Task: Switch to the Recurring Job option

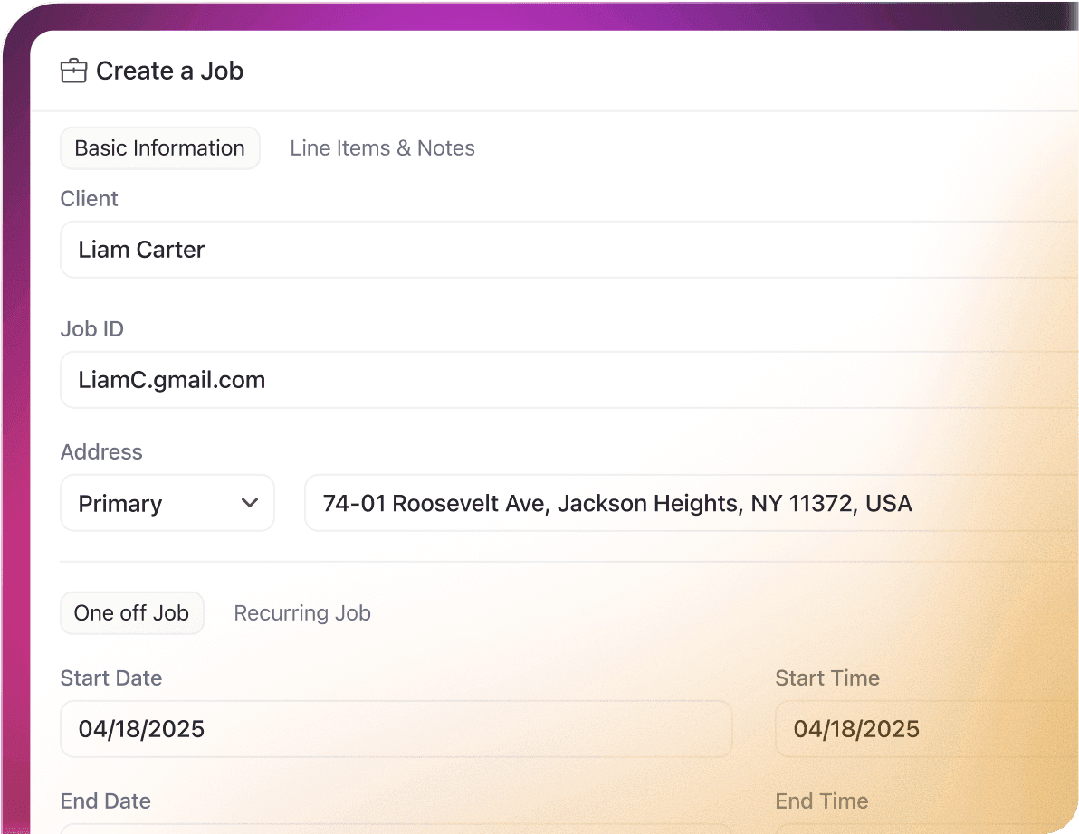Action: (x=302, y=613)
